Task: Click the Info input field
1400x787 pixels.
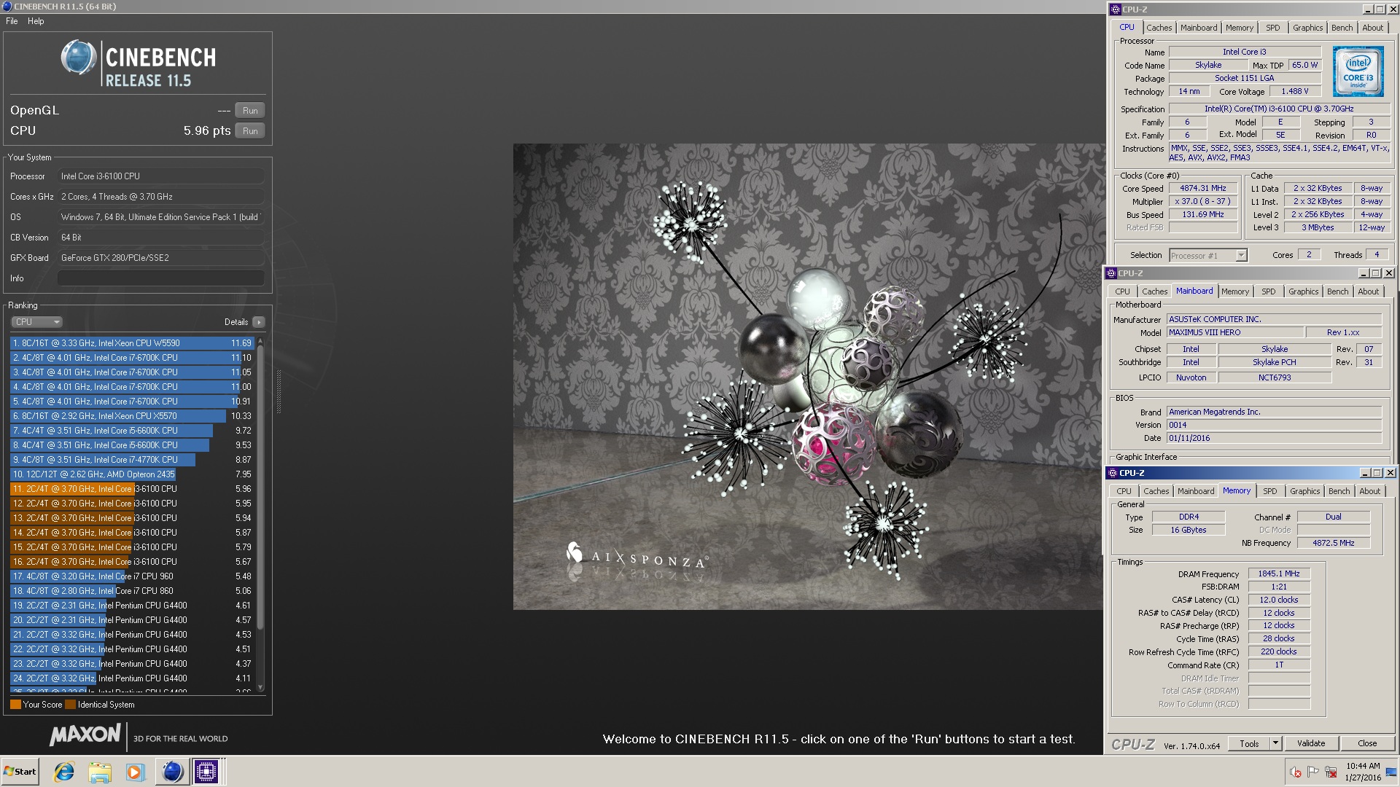Action: pos(161,278)
